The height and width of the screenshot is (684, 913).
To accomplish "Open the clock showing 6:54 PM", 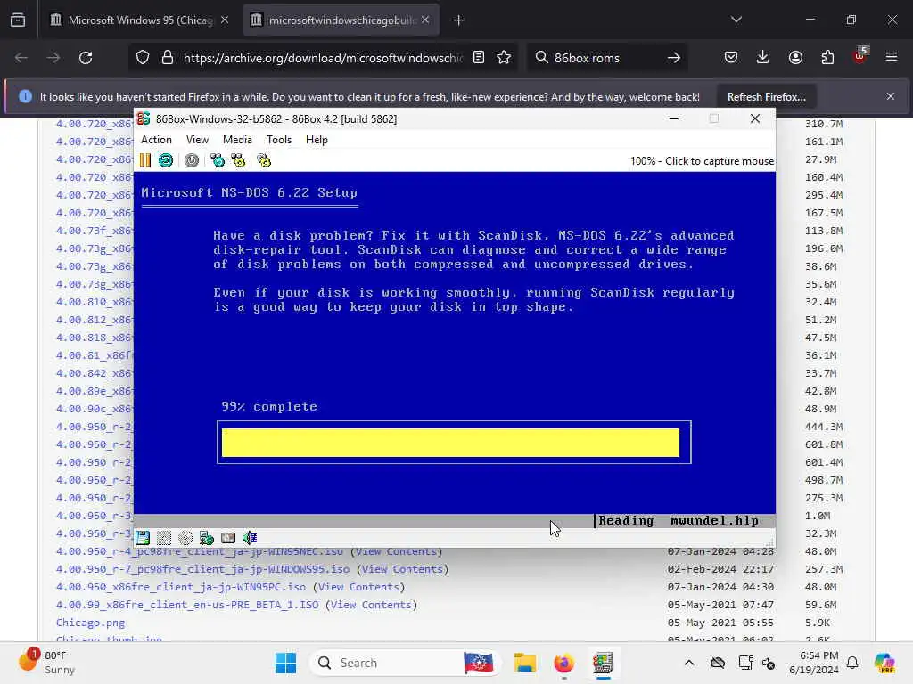I will pyautogui.click(x=814, y=663).
